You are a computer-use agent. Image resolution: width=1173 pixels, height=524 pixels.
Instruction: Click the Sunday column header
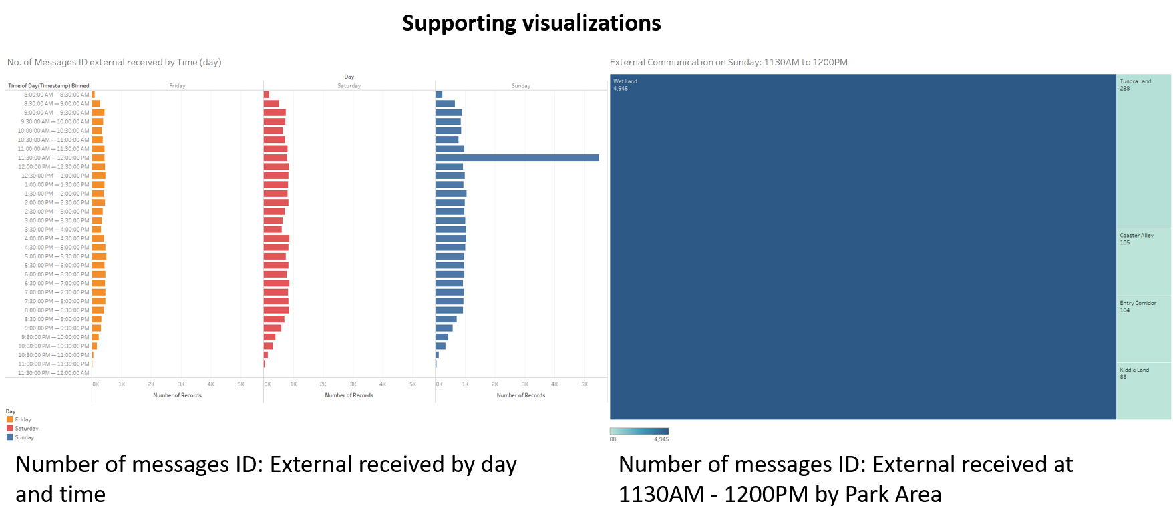coord(521,86)
